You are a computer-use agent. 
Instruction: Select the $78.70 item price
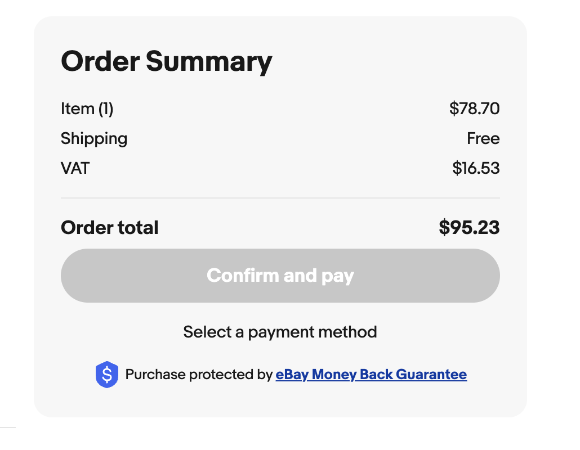[x=474, y=109]
